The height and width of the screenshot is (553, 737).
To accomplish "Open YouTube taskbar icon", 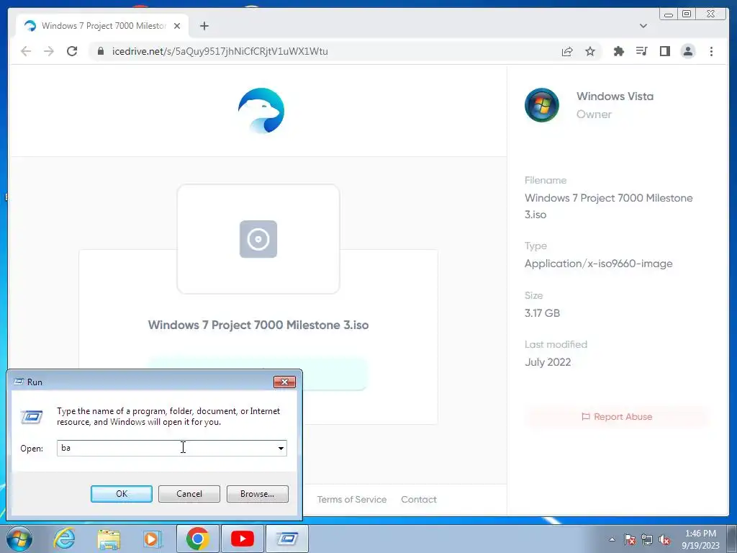I will pyautogui.click(x=242, y=539).
